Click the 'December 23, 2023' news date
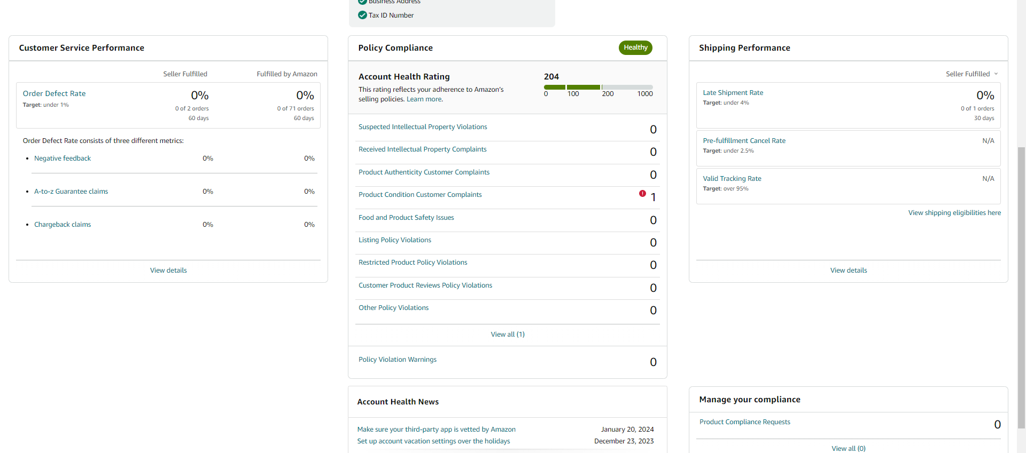The image size is (1026, 453). coord(624,441)
